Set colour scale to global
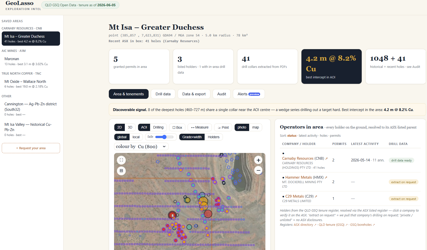This screenshot has width=427, height=250. 122,137
